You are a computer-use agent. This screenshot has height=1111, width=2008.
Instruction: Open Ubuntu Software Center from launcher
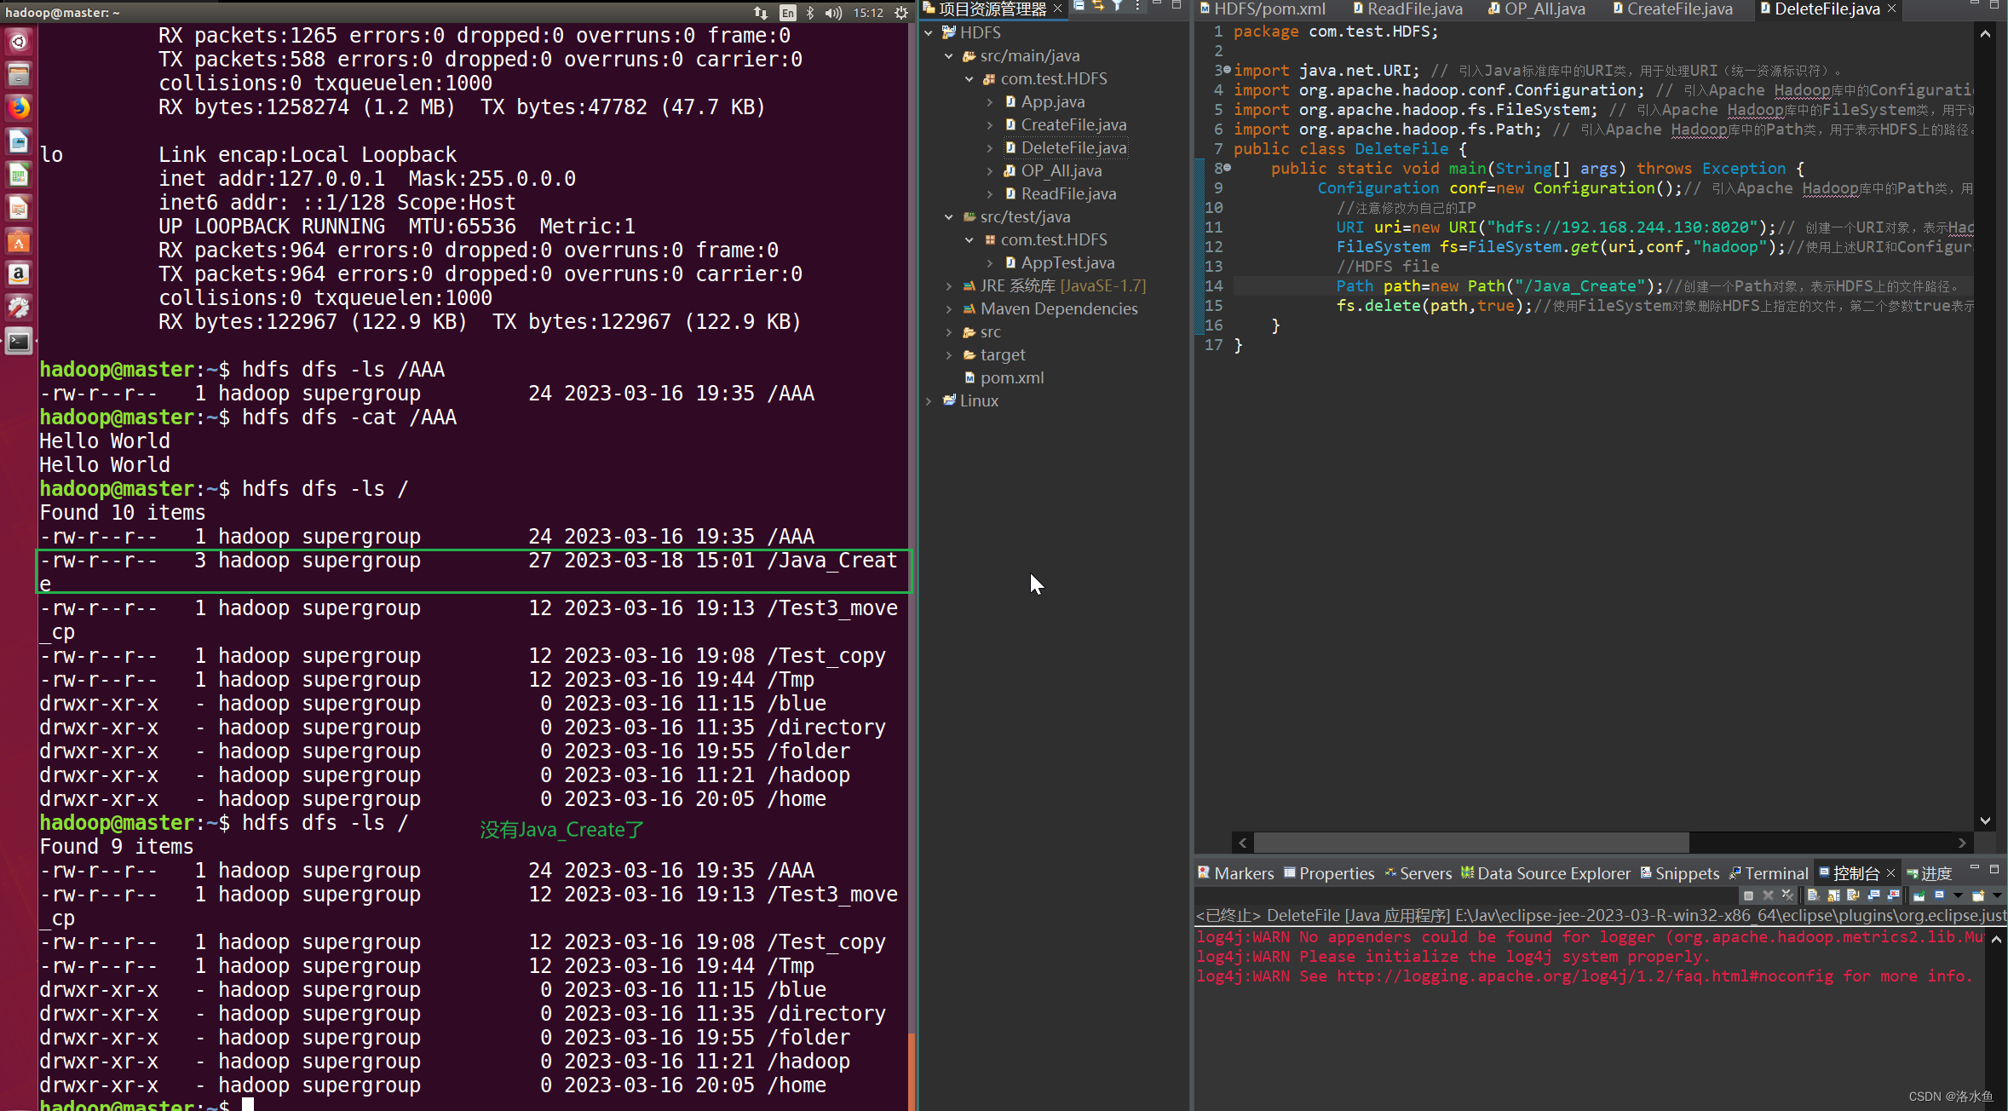pyautogui.click(x=19, y=241)
